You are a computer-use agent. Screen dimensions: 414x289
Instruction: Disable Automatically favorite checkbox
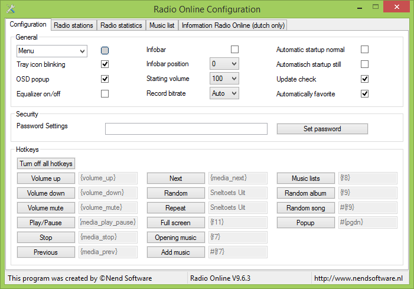pos(364,94)
